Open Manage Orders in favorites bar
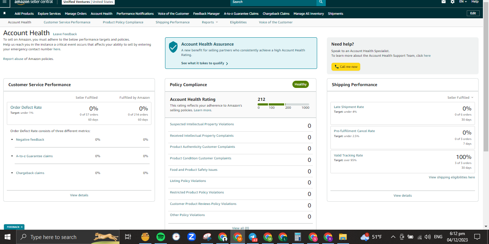This screenshot has width=489, height=244. 76,14
